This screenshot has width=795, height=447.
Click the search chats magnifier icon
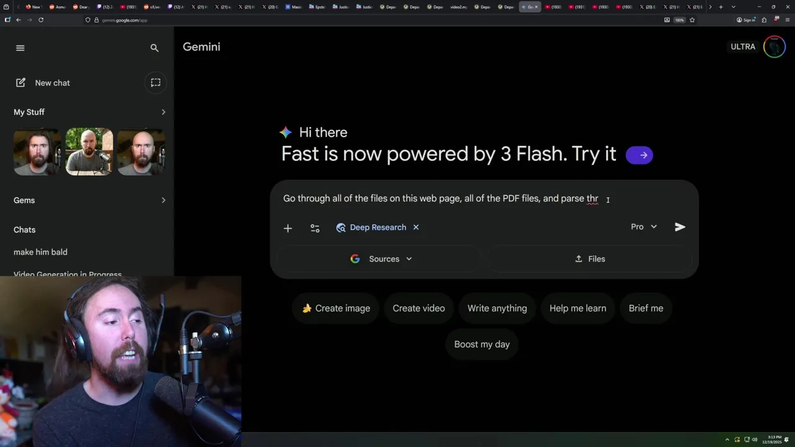155,48
